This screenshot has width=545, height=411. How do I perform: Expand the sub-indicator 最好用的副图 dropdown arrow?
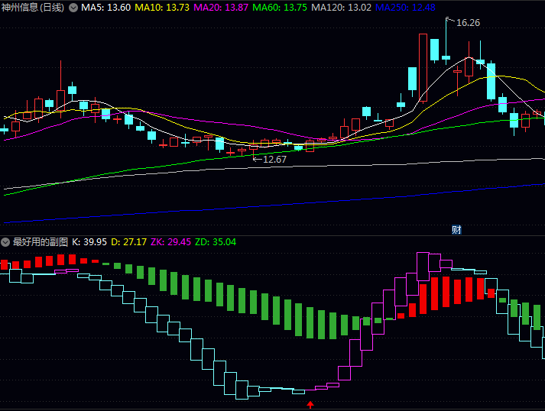pos(5,242)
